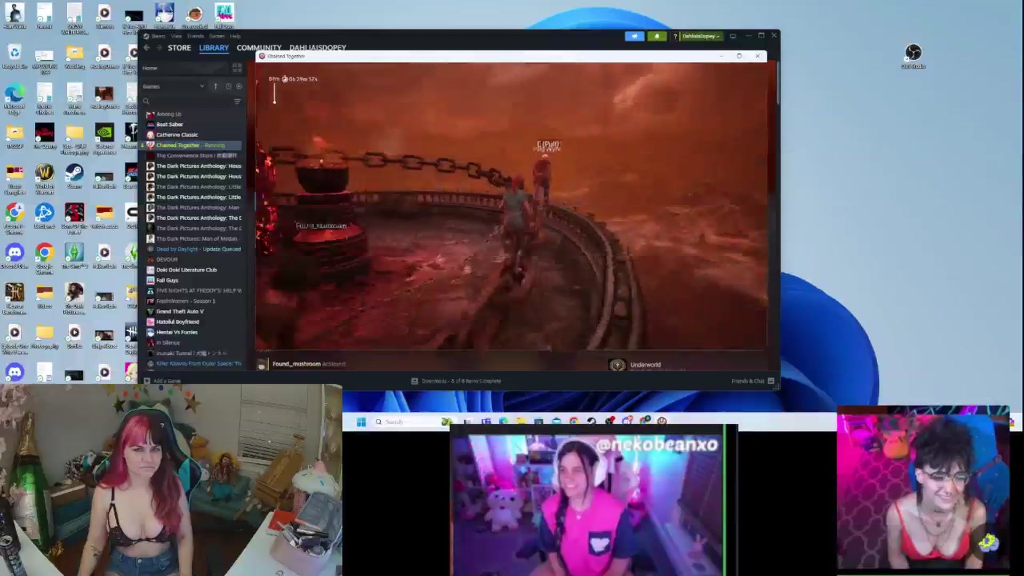Select Chained Together running entry
This screenshot has width=1024, height=576.
coord(190,145)
